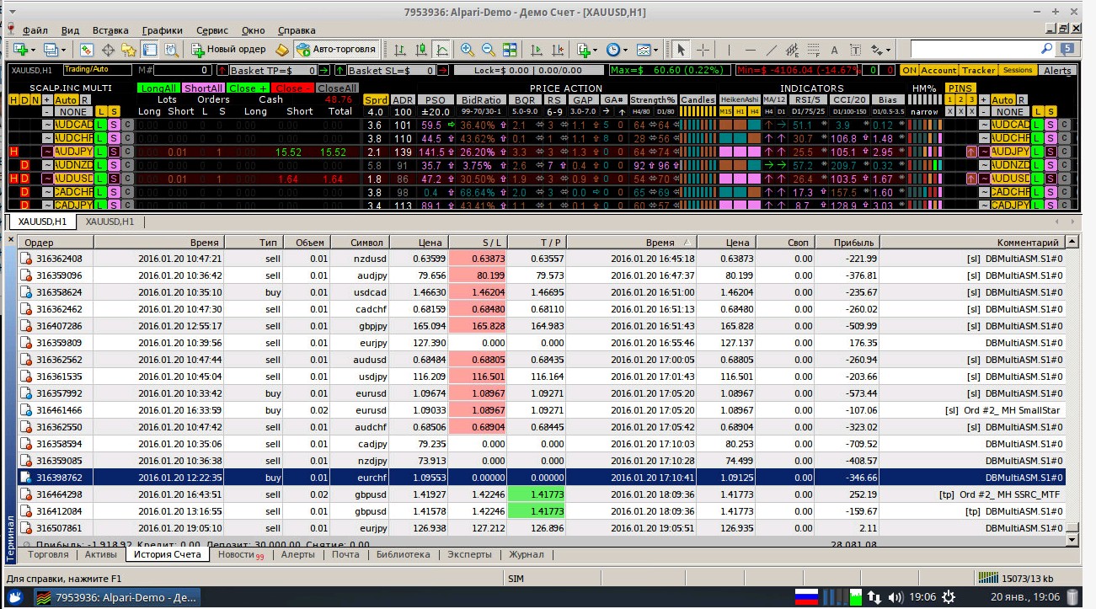Viewport: 1096px width, 609px height.
Task: Expand the new chart dropdown arrow
Action: point(33,50)
